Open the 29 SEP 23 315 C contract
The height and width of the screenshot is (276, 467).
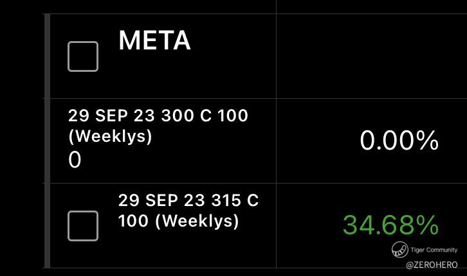188,200
